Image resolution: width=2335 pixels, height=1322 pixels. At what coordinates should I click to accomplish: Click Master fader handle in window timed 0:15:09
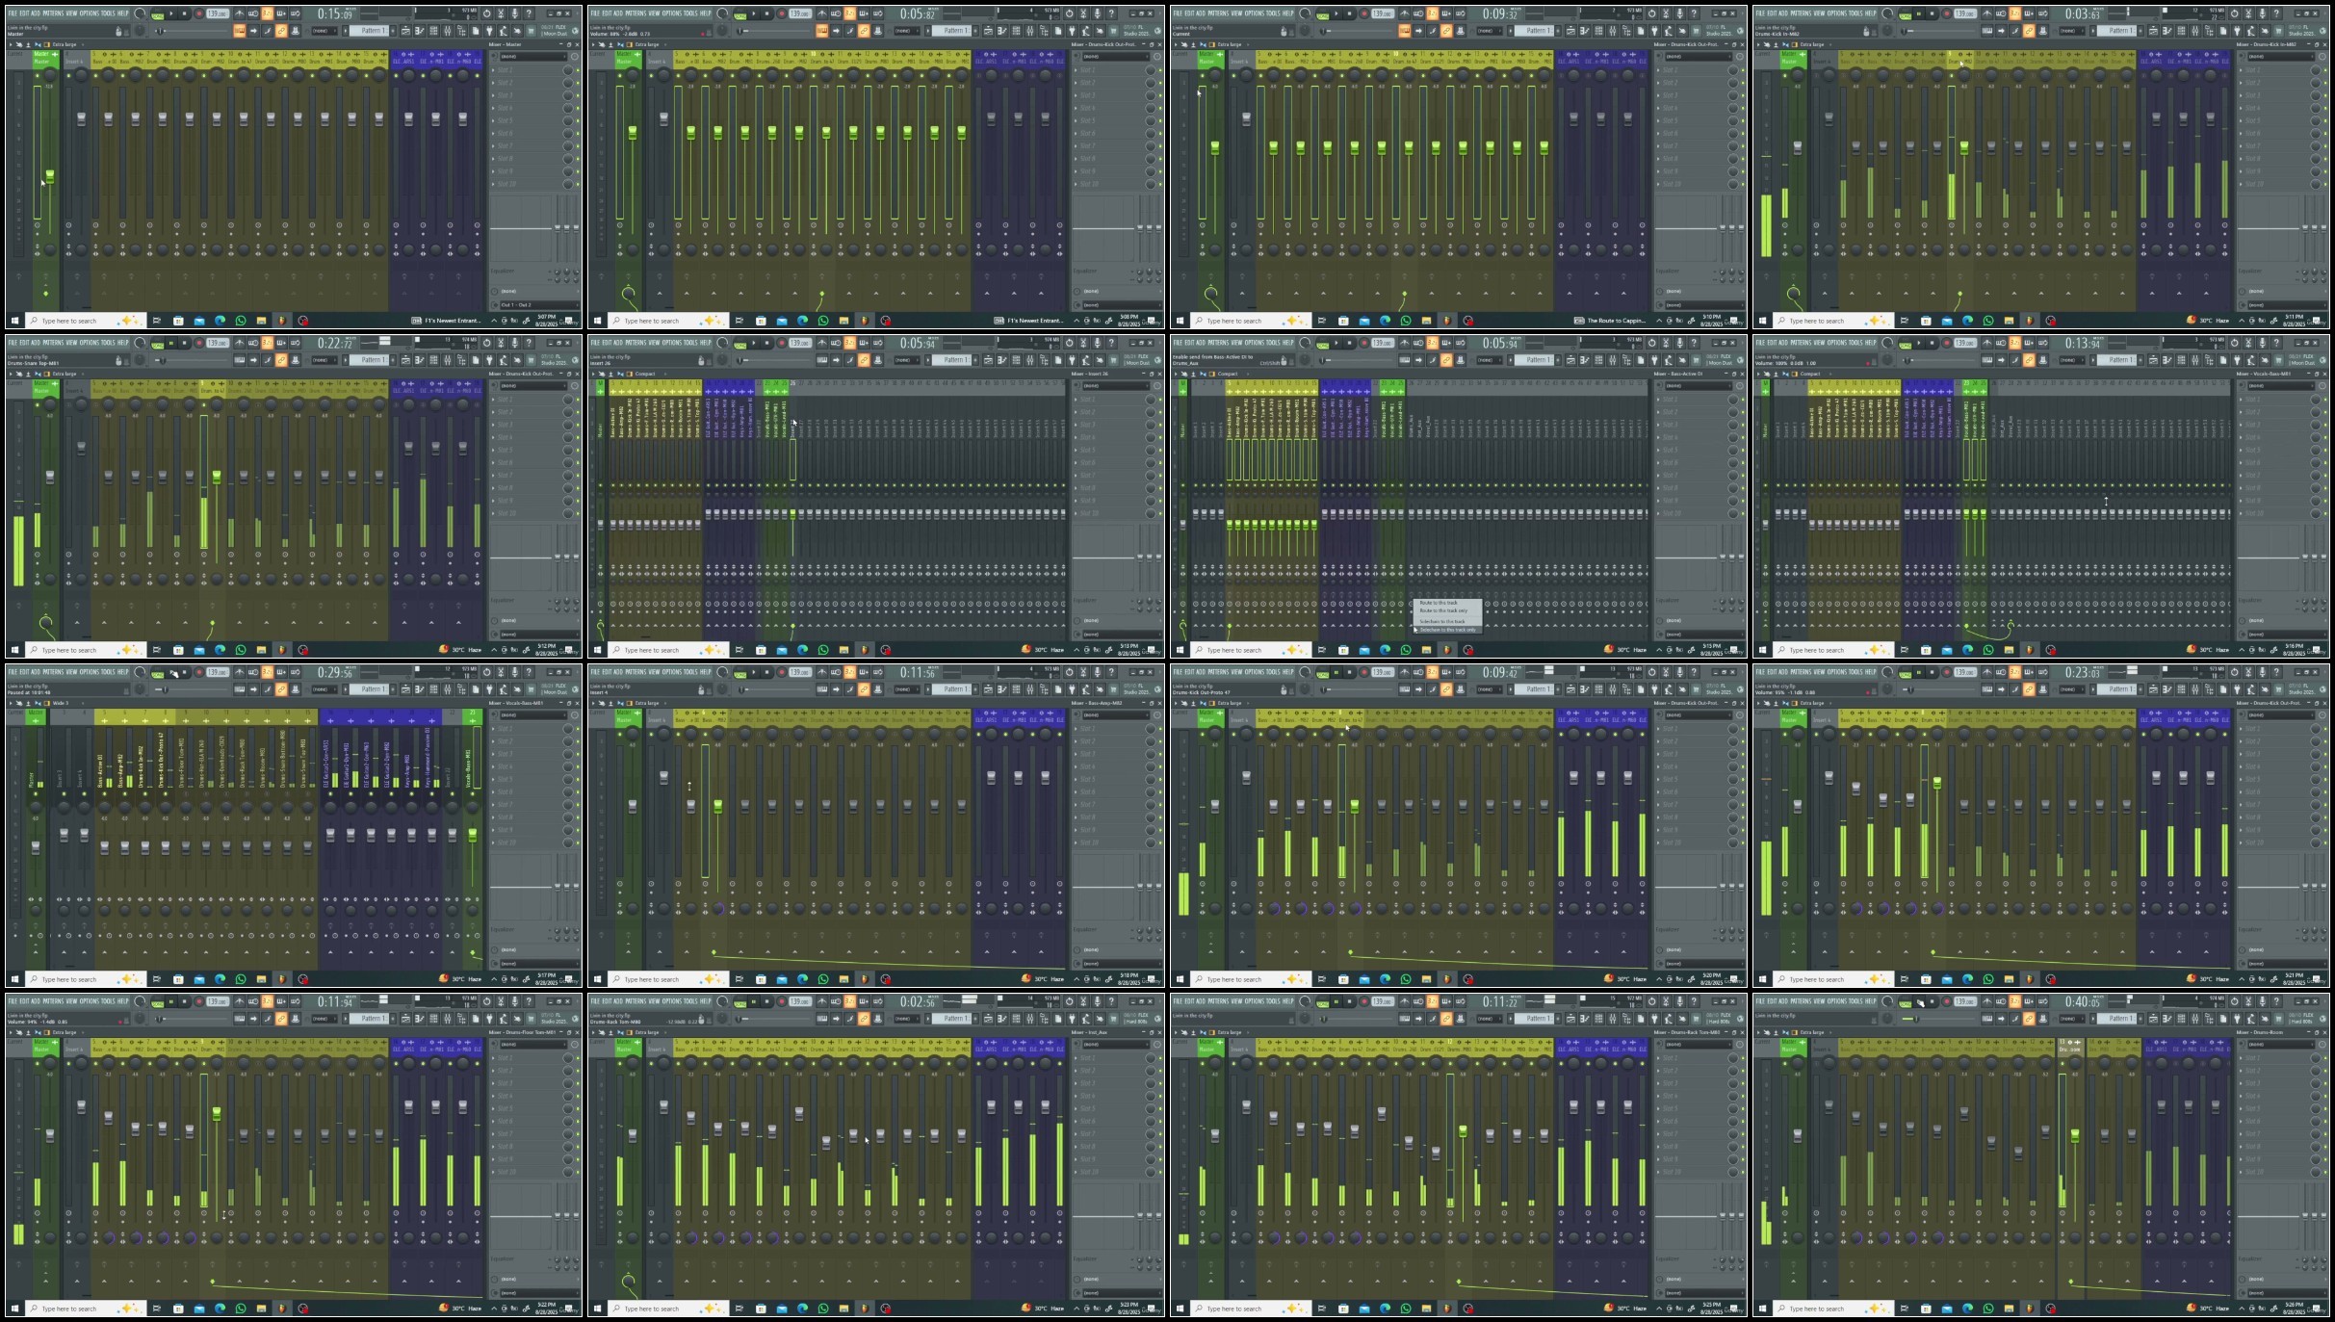[50, 176]
